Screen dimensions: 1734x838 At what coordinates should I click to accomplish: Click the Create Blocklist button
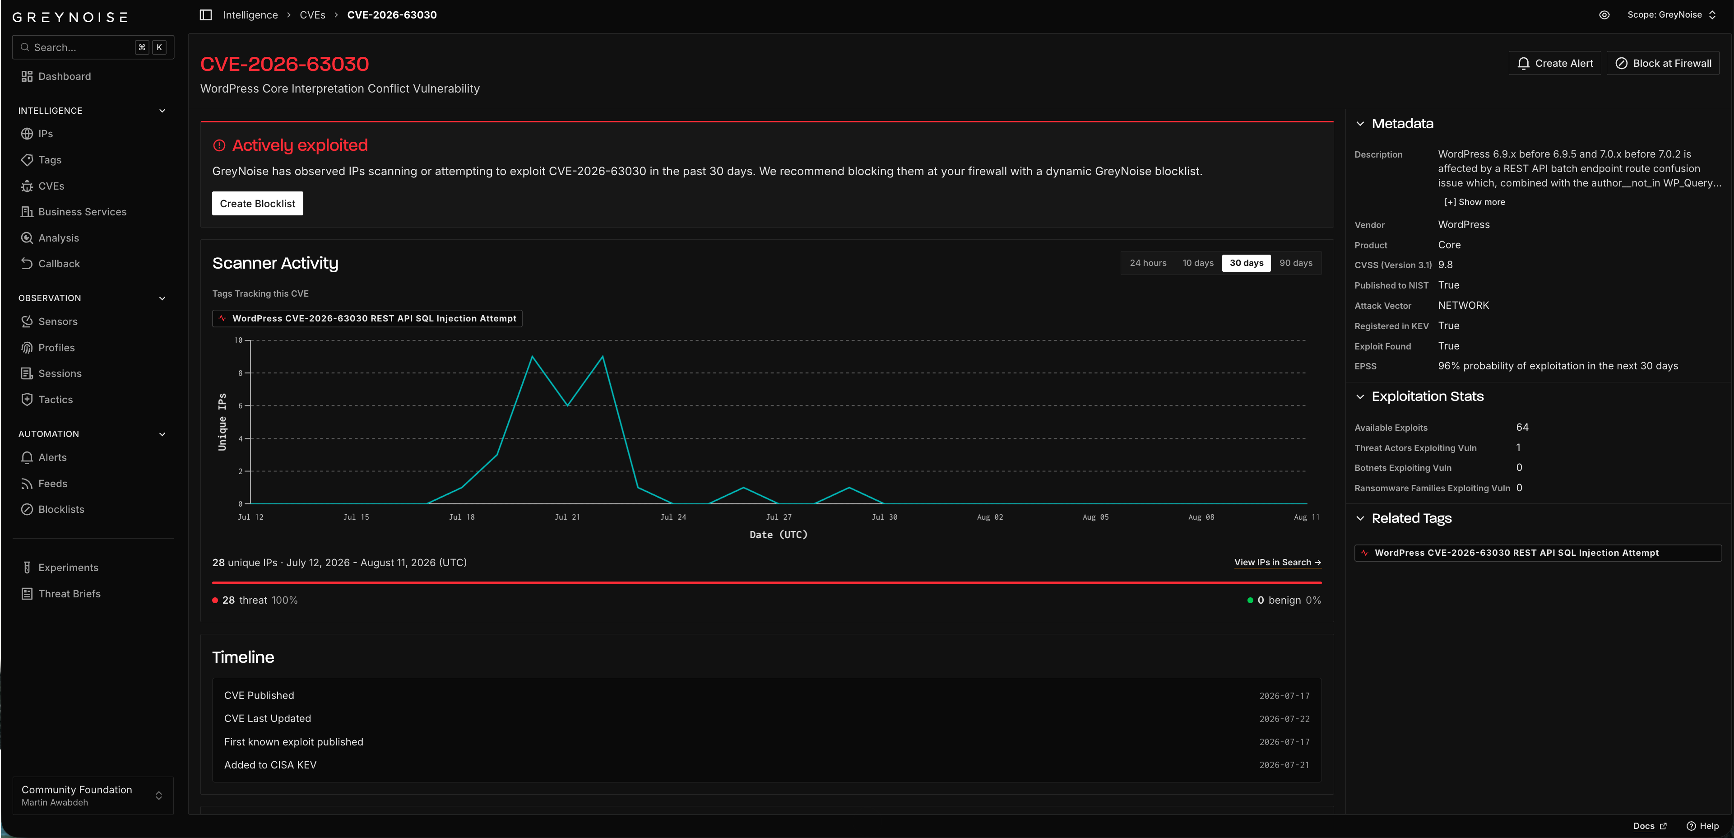[x=258, y=204]
